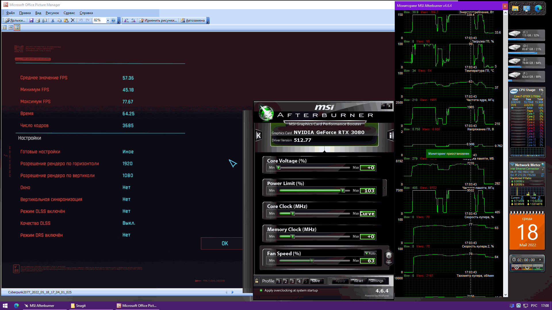552x310 pixels.
Task: Click the fan User Define gear icon
Action: [389, 256]
